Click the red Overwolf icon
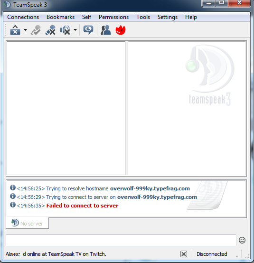The height and width of the screenshot is (263, 254). (121, 30)
